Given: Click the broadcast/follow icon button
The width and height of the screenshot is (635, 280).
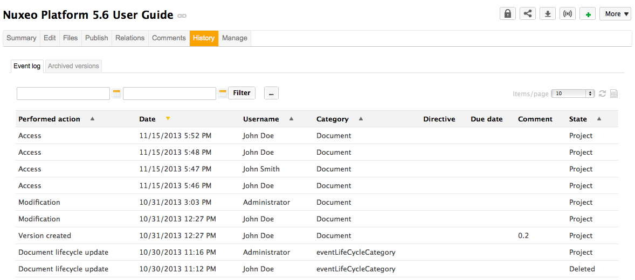Looking at the screenshot, I should coord(568,14).
